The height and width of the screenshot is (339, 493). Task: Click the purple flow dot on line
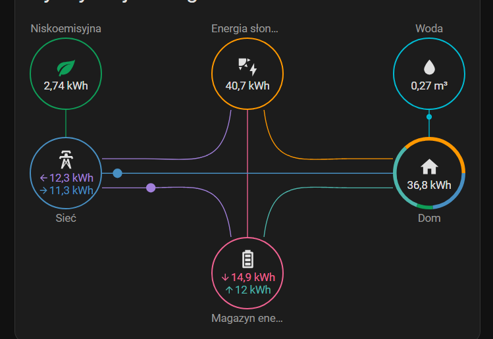tap(151, 188)
